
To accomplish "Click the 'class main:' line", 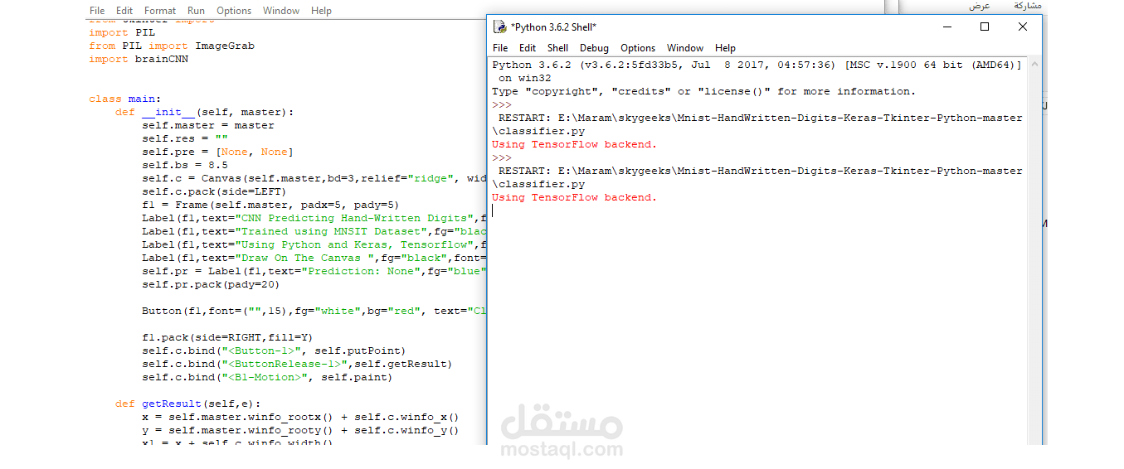I will point(125,99).
